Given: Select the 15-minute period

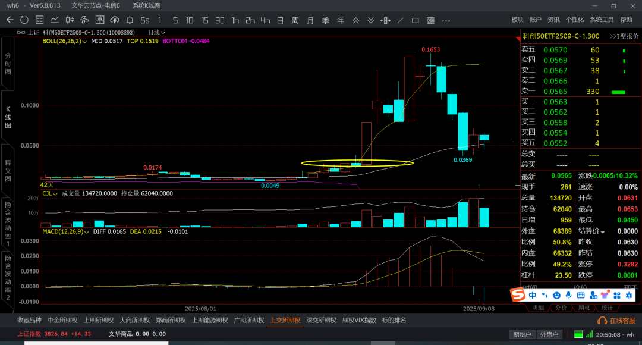Looking at the screenshot, I should [205, 20].
